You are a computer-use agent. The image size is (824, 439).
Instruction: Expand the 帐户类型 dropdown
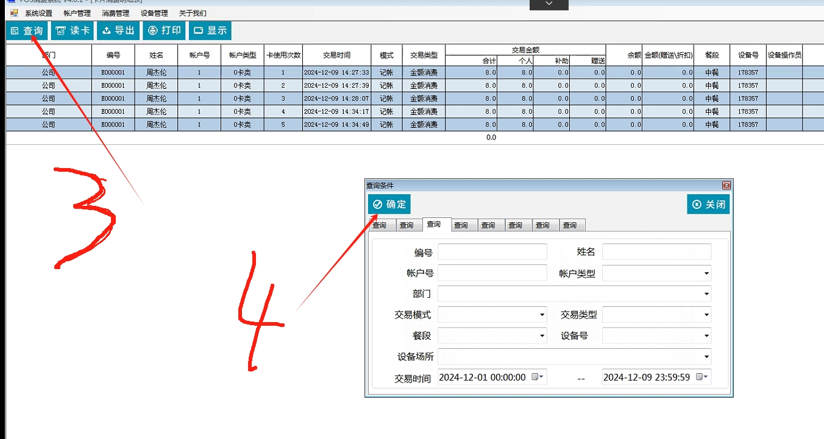tap(706, 274)
